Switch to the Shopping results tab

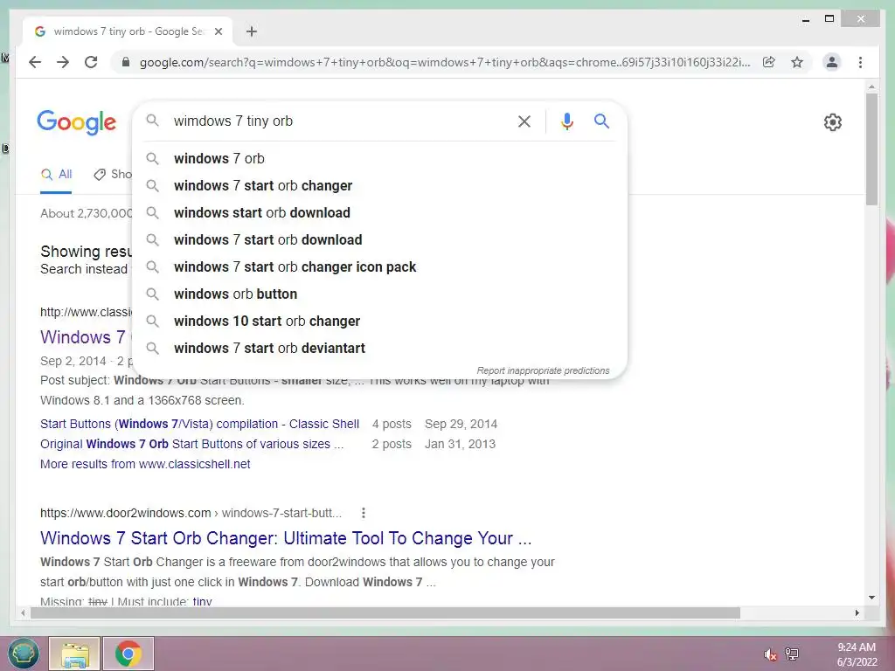click(x=113, y=174)
